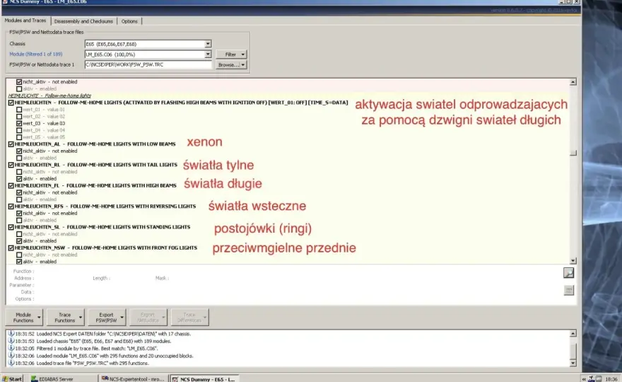Check the wert_05 value checkbox
622x382 pixels.
19,137
